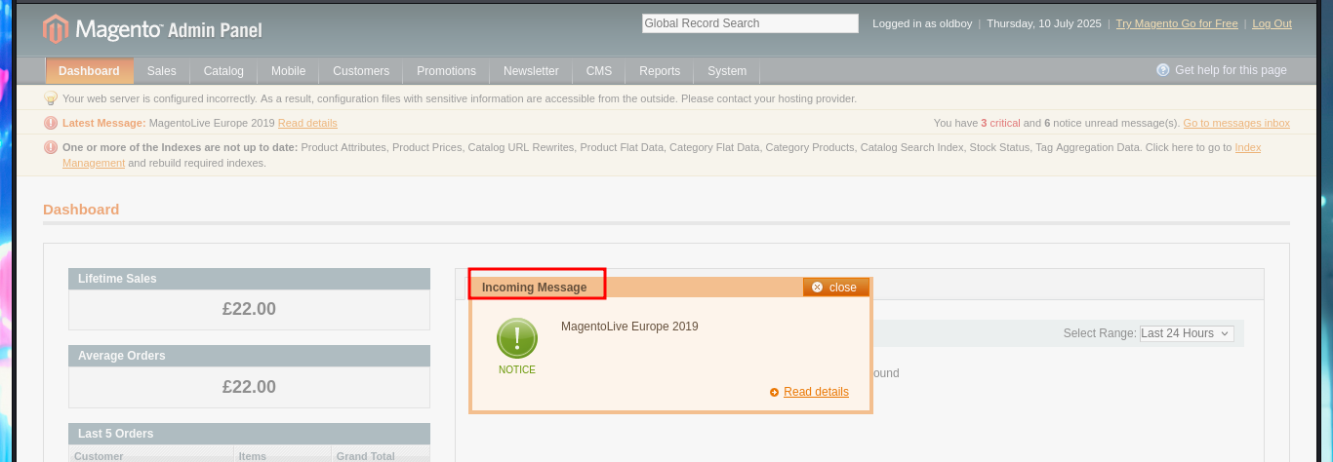Click the green NOTICE exclamation icon
Image resolution: width=1333 pixels, height=462 pixels.
point(517,338)
